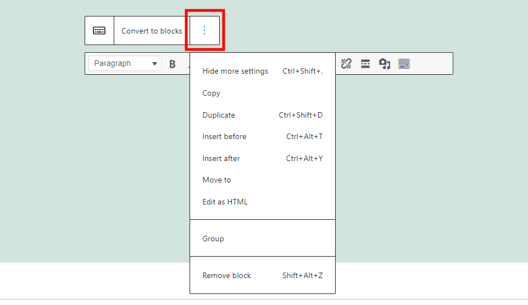Select Duplicate in the options menu
528x305 pixels.
click(219, 115)
